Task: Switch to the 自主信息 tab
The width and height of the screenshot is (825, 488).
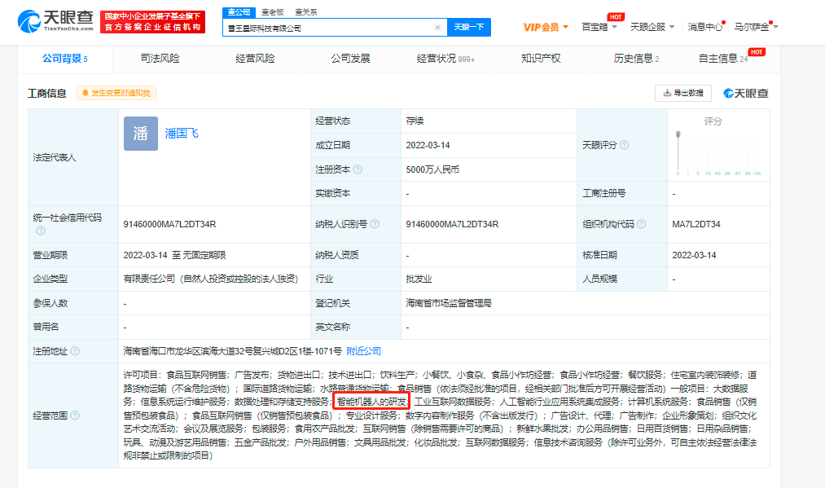Action: point(723,59)
